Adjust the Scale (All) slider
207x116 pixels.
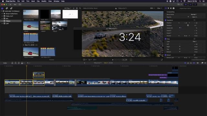click(x=180, y=28)
